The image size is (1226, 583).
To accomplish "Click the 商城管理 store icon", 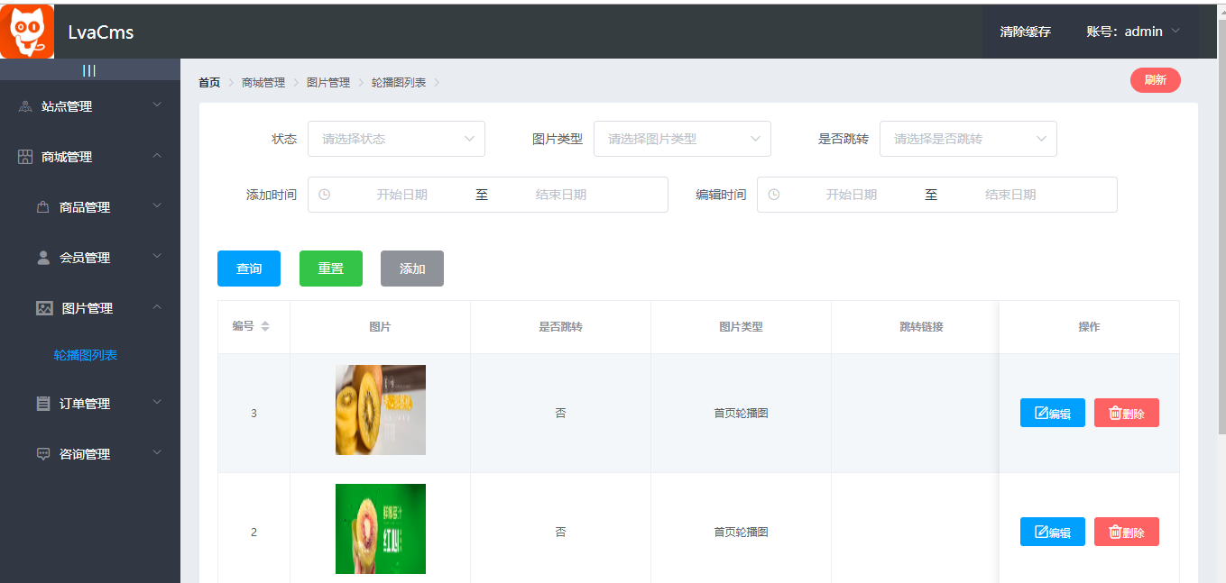I will [25, 157].
